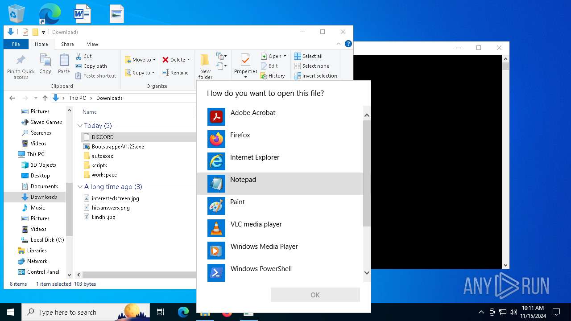Image resolution: width=571 pixels, height=321 pixels.
Task: Open Properties from the ribbon
Action: pos(245,66)
